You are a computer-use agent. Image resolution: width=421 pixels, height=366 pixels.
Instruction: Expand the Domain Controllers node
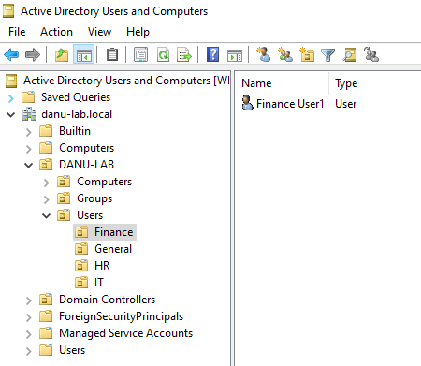(29, 300)
